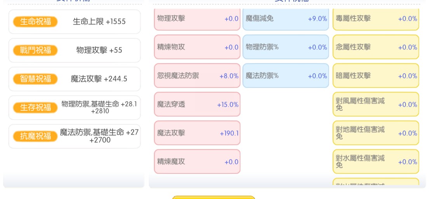Open the 物理攻擊 +0.0 stat card
The image size is (430, 199).
[x=197, y=19]
